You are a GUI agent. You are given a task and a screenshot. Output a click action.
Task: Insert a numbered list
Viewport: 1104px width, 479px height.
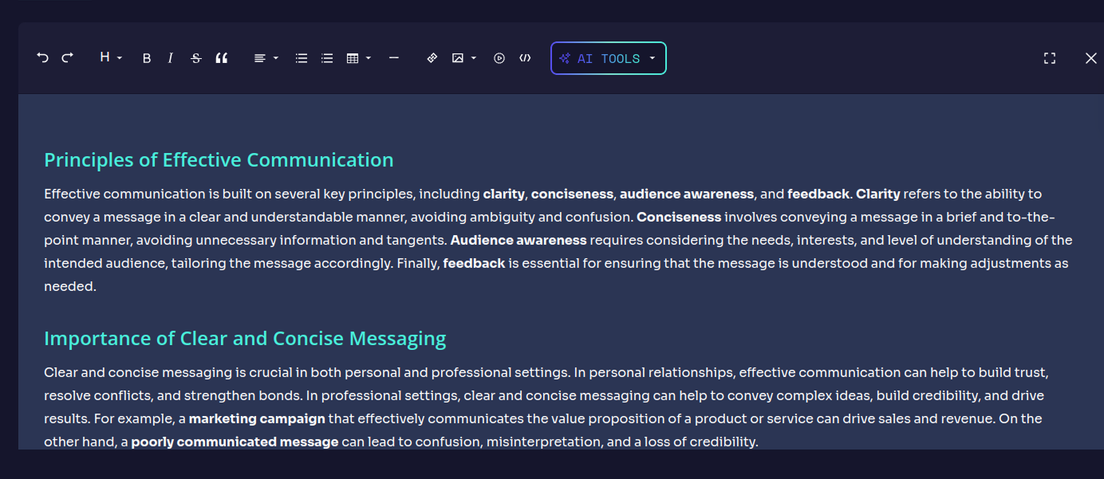tap(327, 58)
